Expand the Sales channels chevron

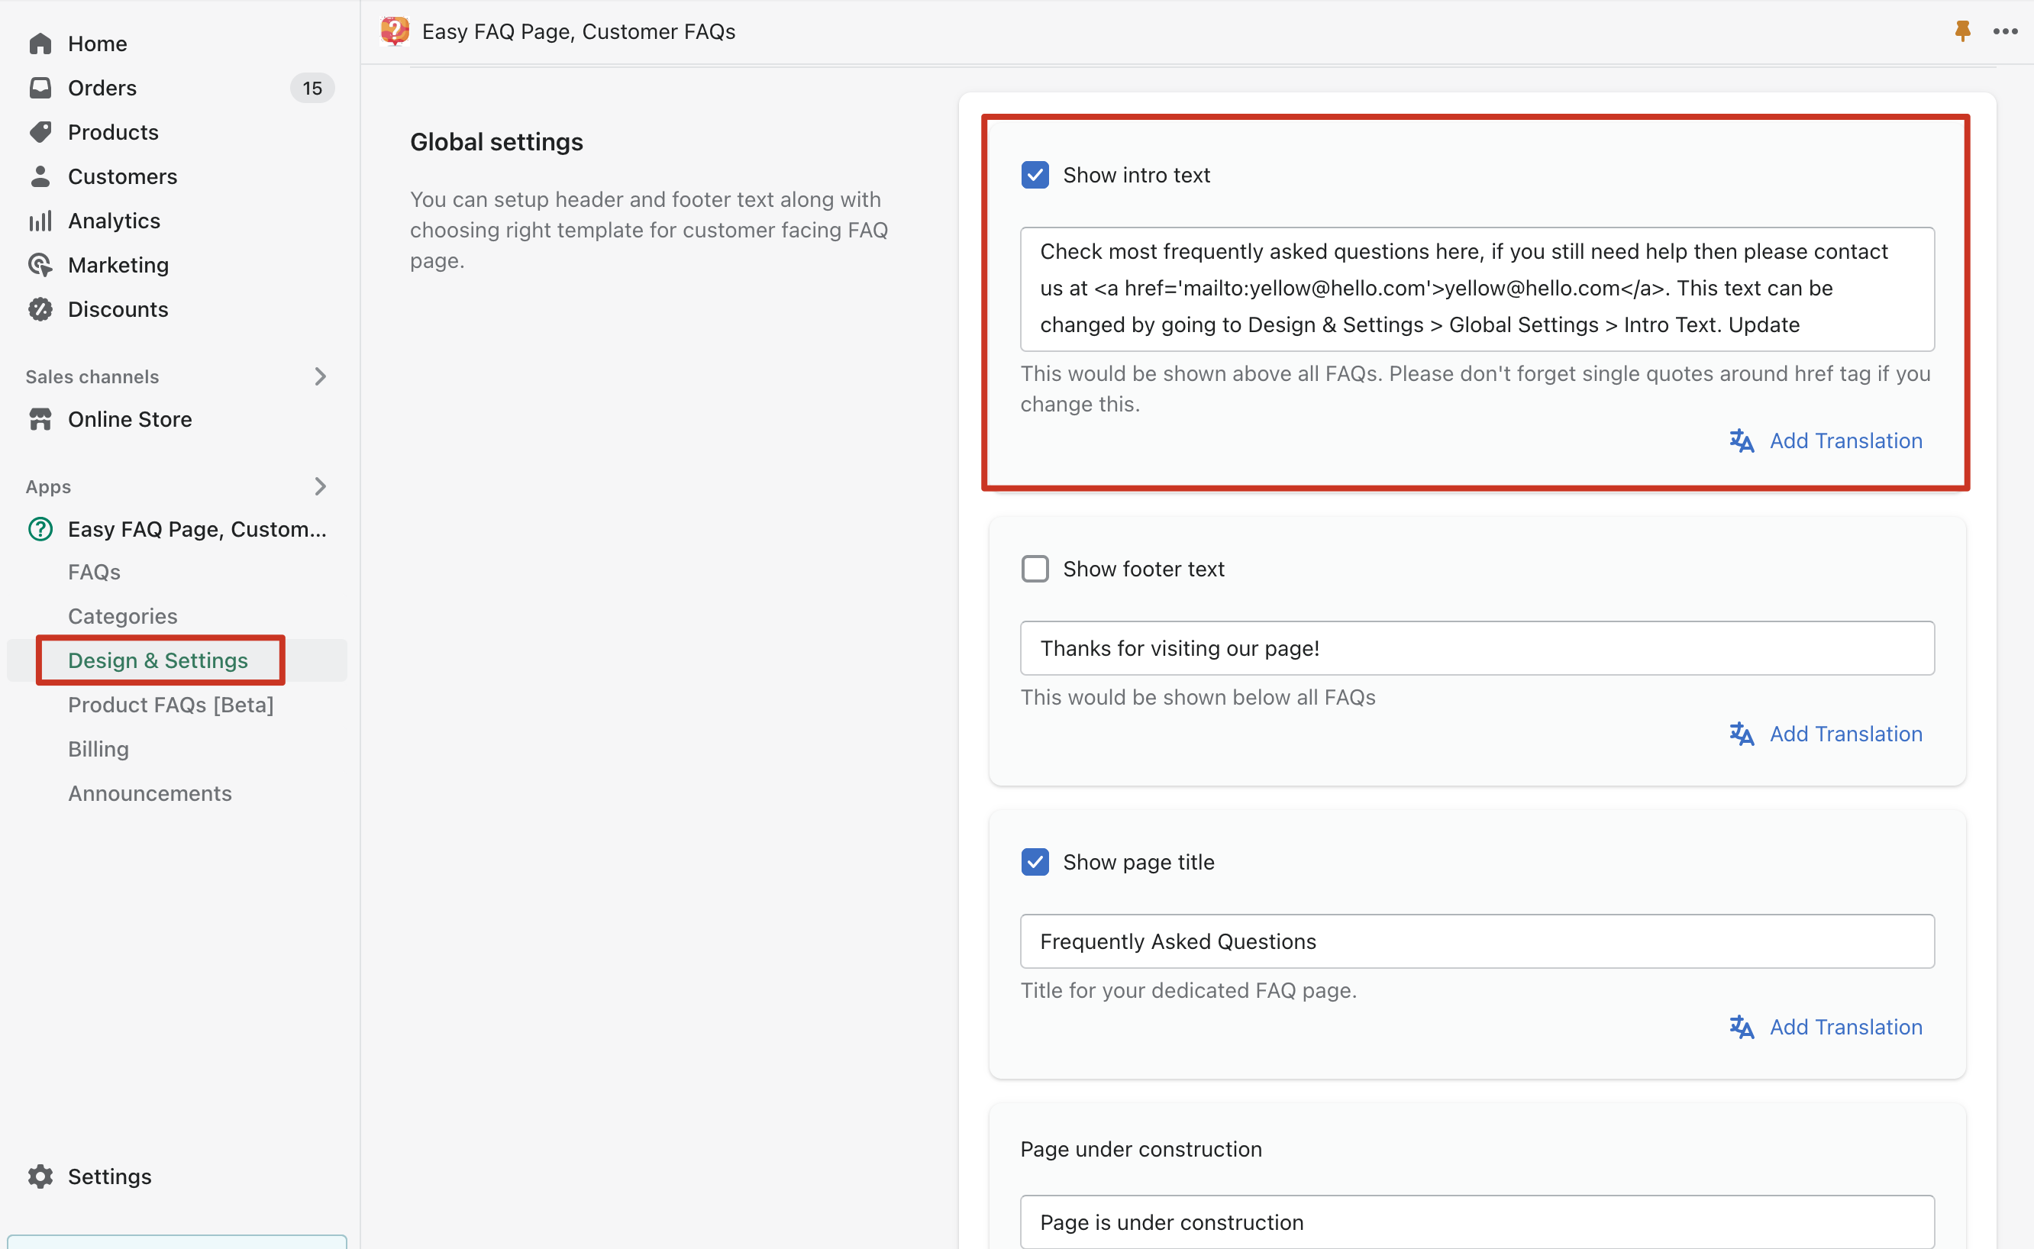pyautogui.click(x=321, y=376)
